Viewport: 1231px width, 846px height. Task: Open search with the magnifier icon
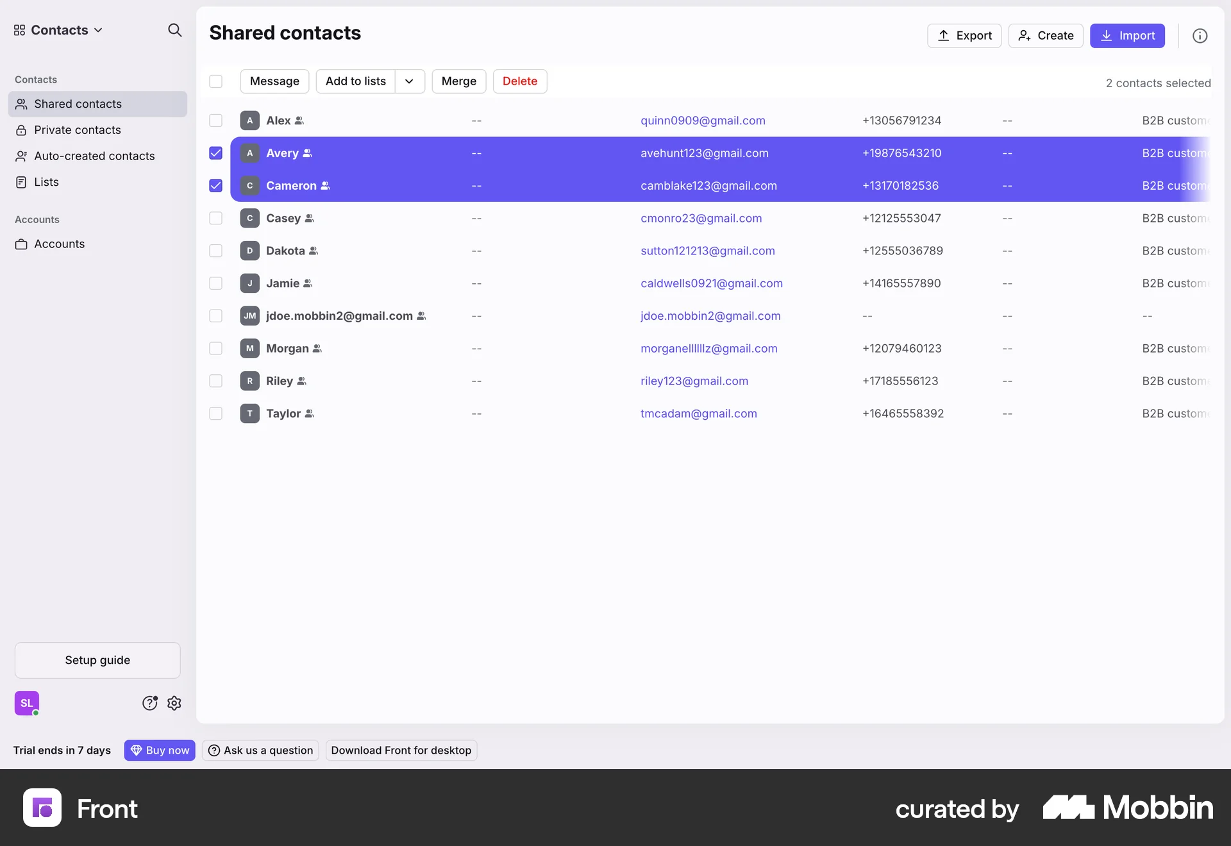point(174,30)
